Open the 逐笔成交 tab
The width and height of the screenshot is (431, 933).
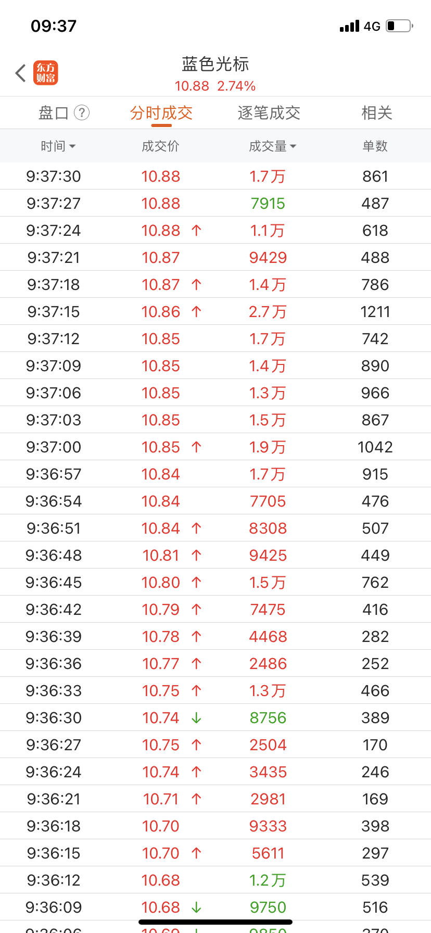coord(269,113)
